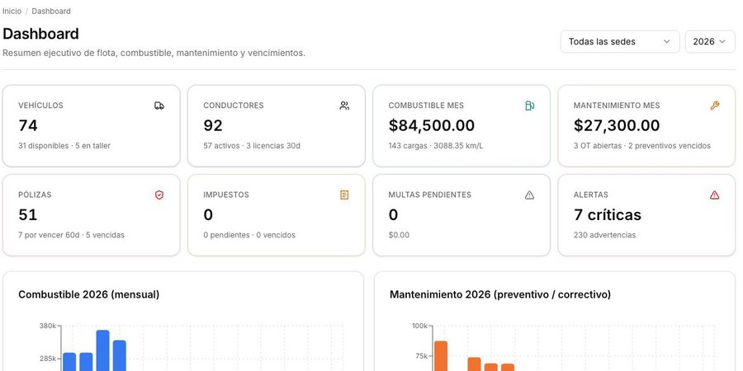This screenshot has height=371, width=743.
Task: Click the Mantenimiento 2026 chart title
Action: click(500, 294)
